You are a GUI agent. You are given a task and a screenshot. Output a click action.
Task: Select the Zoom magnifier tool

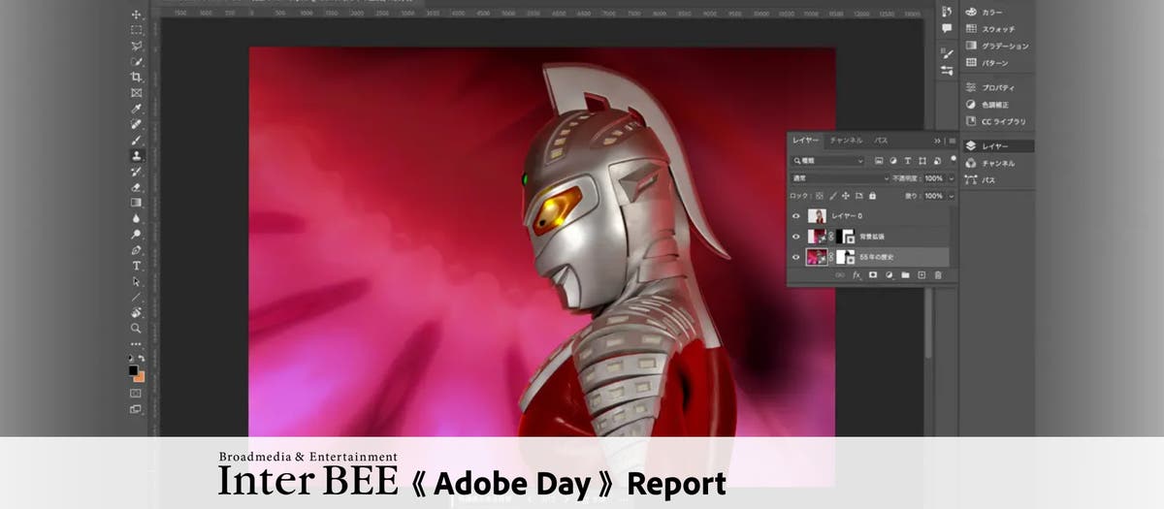(137, 329)
